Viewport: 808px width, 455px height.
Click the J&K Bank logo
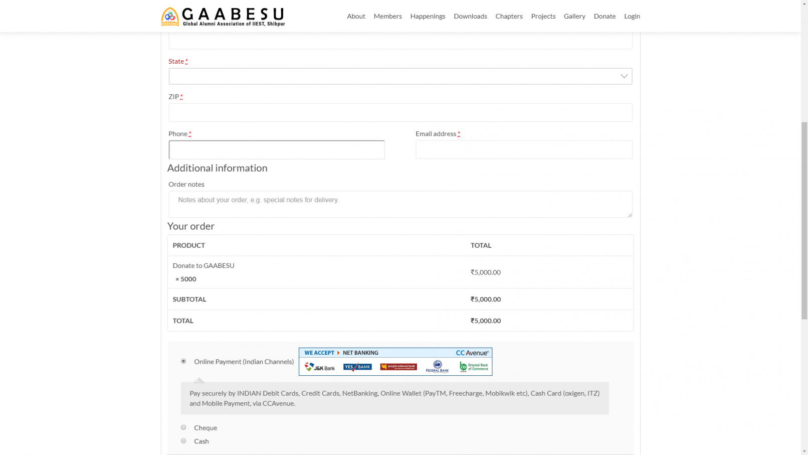pos(320,367)
